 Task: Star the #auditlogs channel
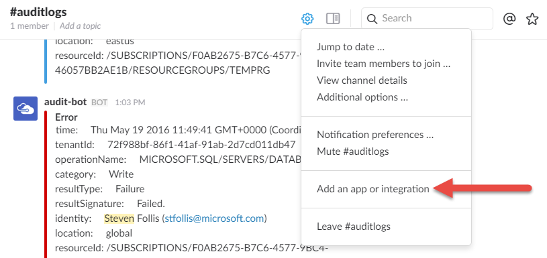point(532,19)
